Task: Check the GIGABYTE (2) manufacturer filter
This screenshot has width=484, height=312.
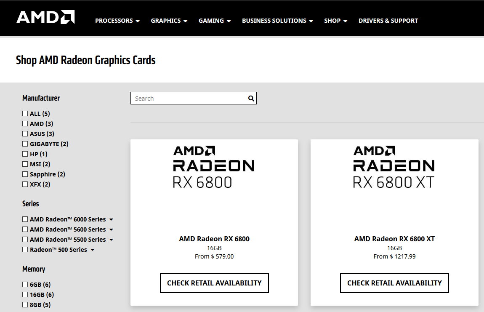Action: point(25,144)
